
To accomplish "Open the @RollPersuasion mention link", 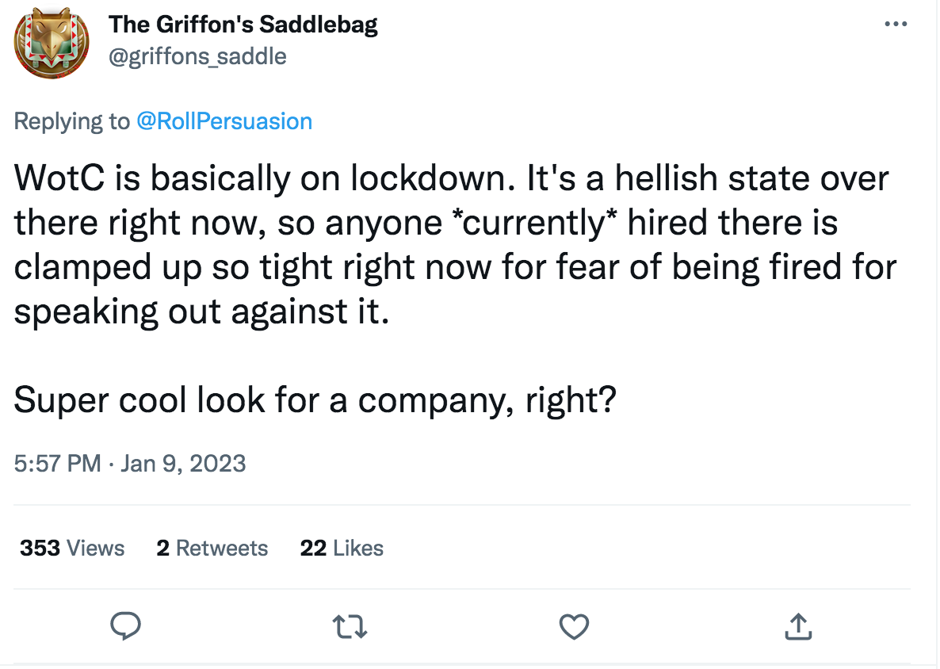I will 224,121.
